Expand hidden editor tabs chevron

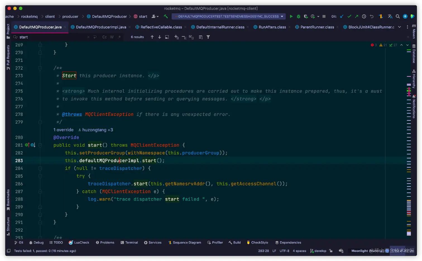tap(399, 27)
